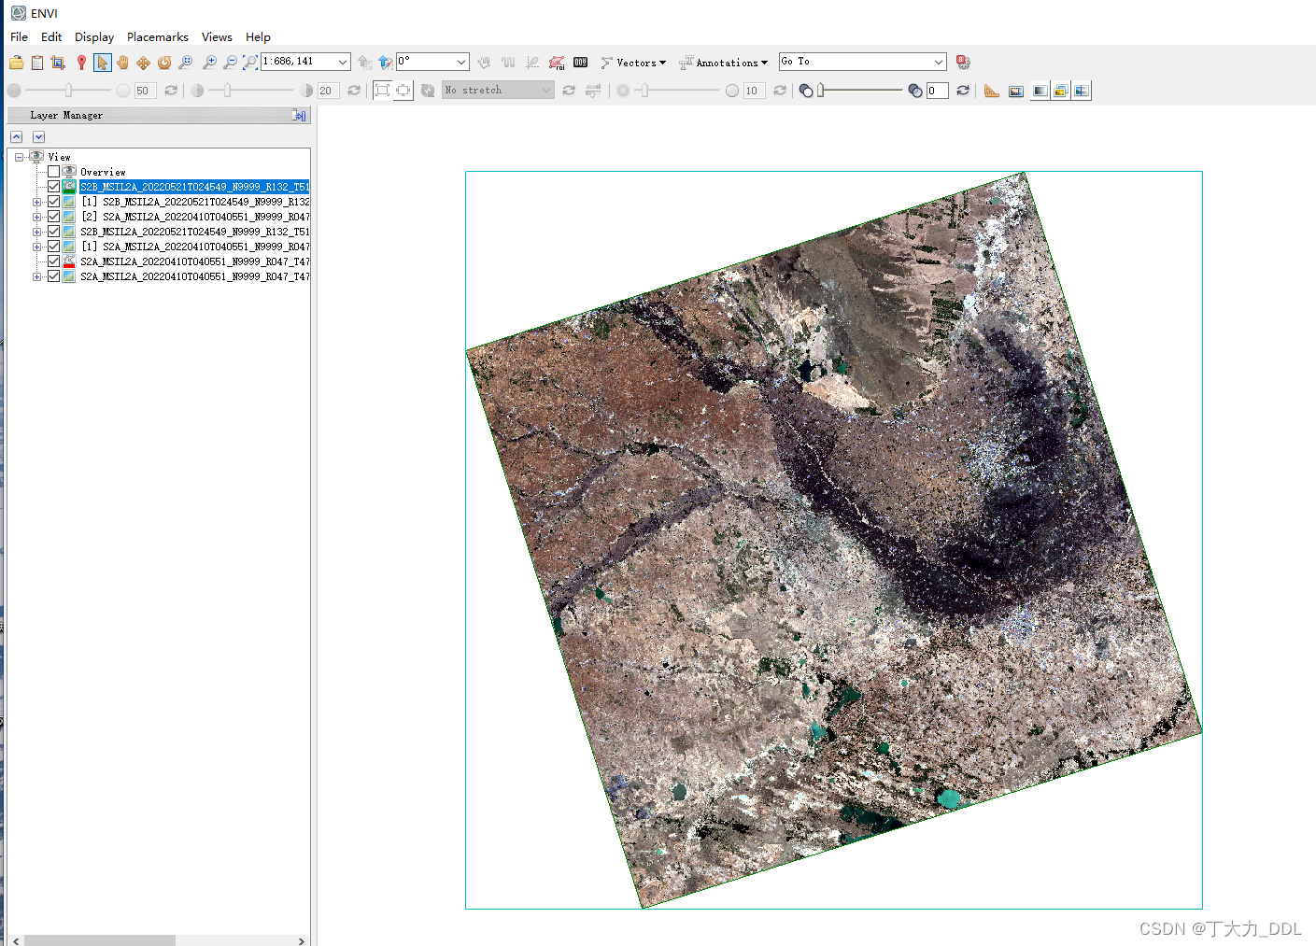This screenshot has width=1316, height=946.
Task: Click the transparency slider handle
Action: [821, 91]
